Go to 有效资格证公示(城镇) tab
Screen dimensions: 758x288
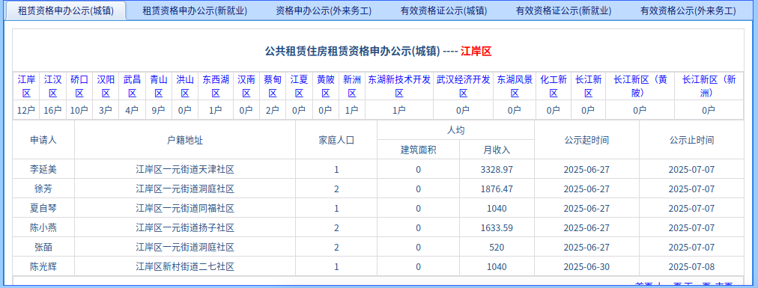click(x=443, y=11)
